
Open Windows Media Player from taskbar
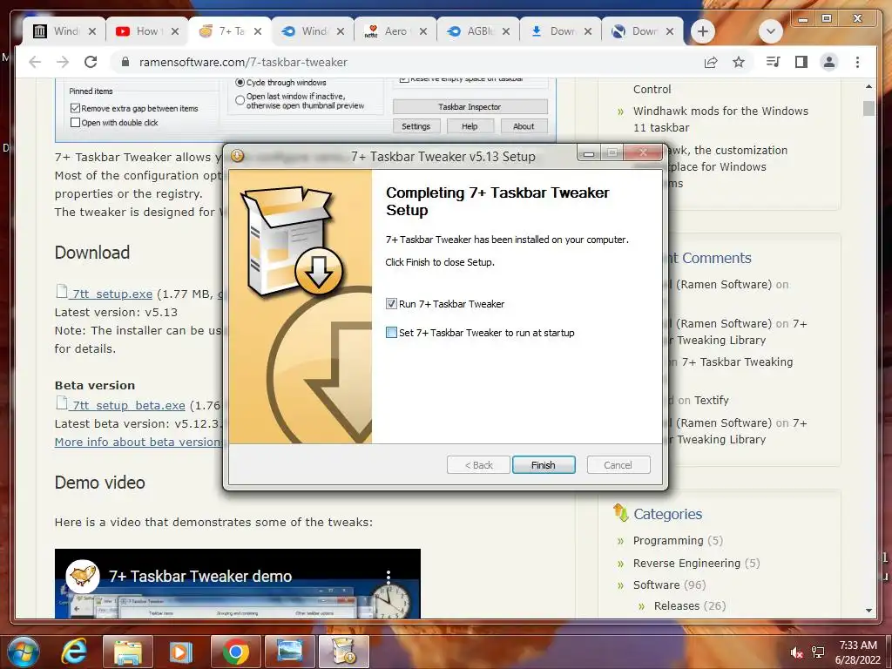click(180, 652)
